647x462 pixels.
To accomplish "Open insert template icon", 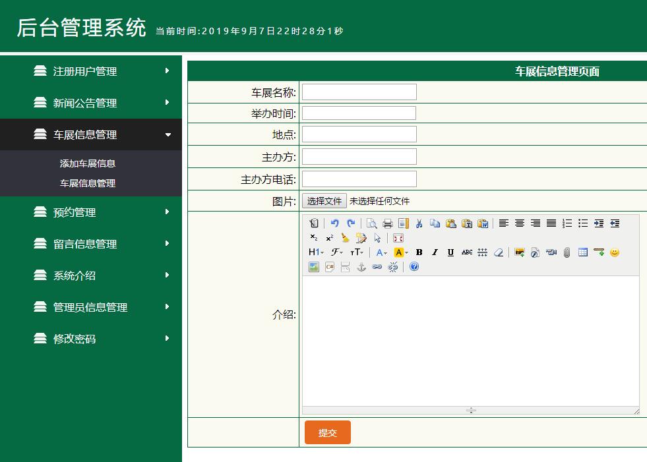I will pyautogui.click(x=404, y=223).
